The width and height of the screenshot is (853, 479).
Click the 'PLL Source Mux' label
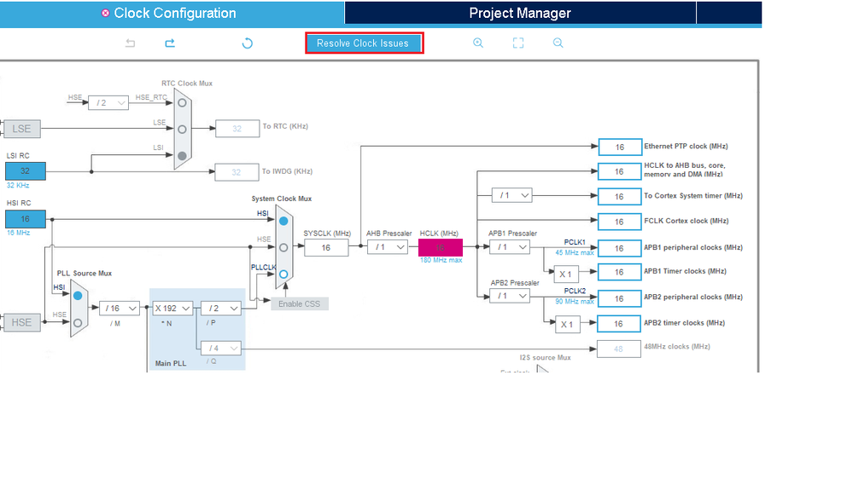point(85,274)
